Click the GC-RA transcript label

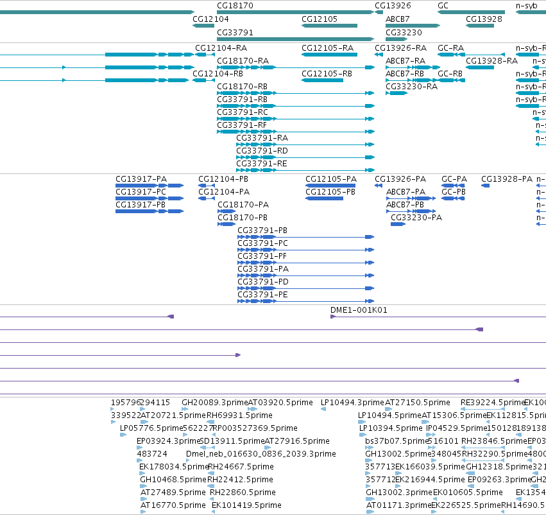coord(451,48)
